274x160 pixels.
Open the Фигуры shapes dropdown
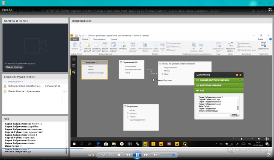(x=171, y=50)
